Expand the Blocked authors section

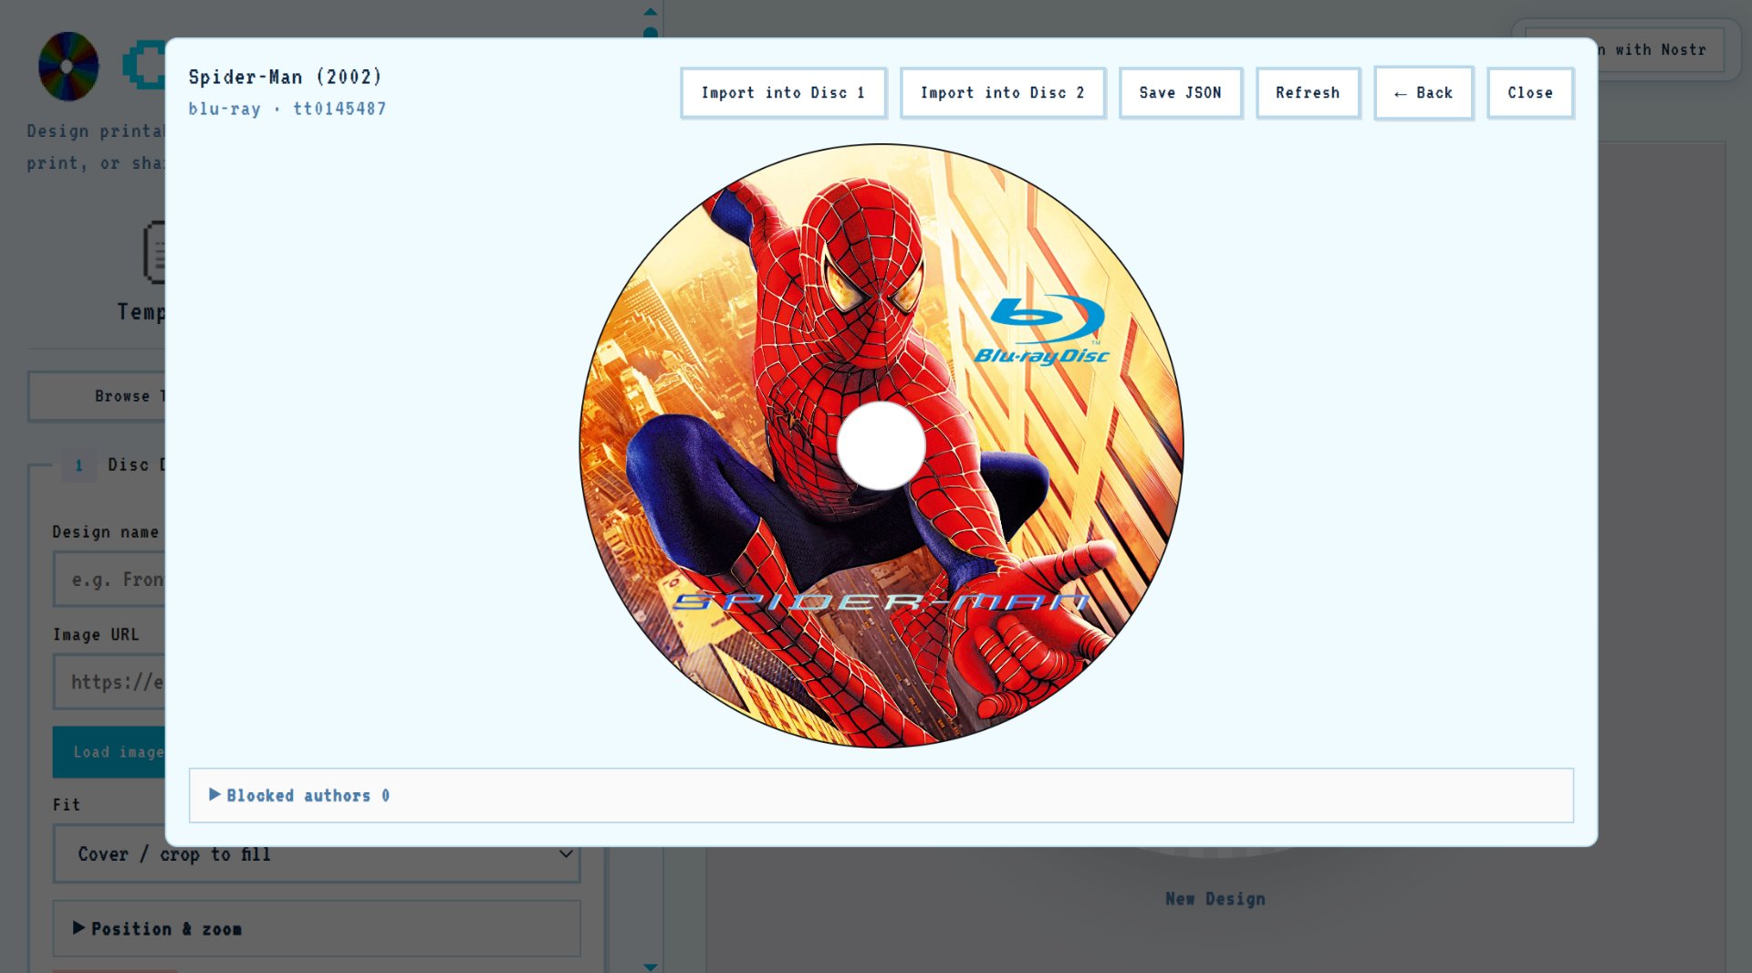[x=881, y=795]
